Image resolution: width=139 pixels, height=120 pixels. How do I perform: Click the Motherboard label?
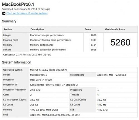point(77,75)
